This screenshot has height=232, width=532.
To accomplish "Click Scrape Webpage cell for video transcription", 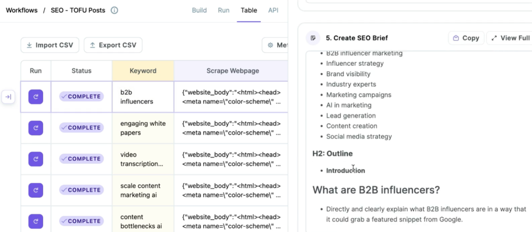I will pyautogui.click(x=231, y=159).
